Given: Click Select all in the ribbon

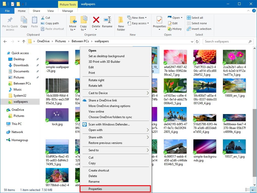Looking at the screenshot, I should pos(195,18).
